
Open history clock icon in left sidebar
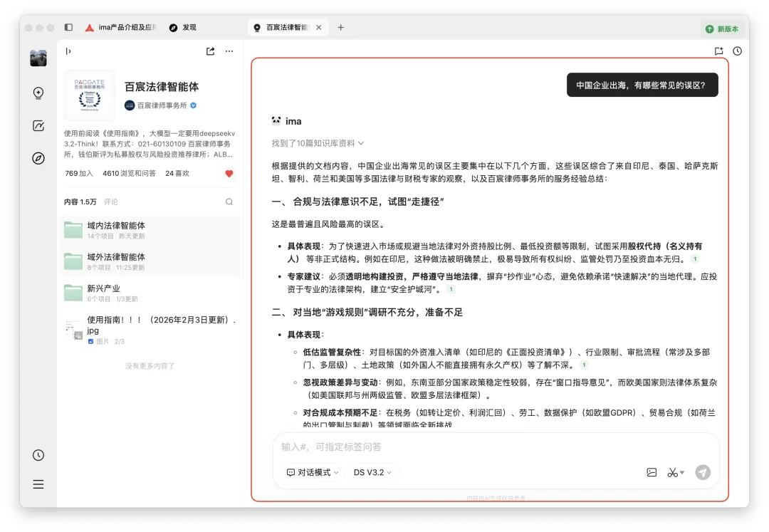click(x=38, y=455)
